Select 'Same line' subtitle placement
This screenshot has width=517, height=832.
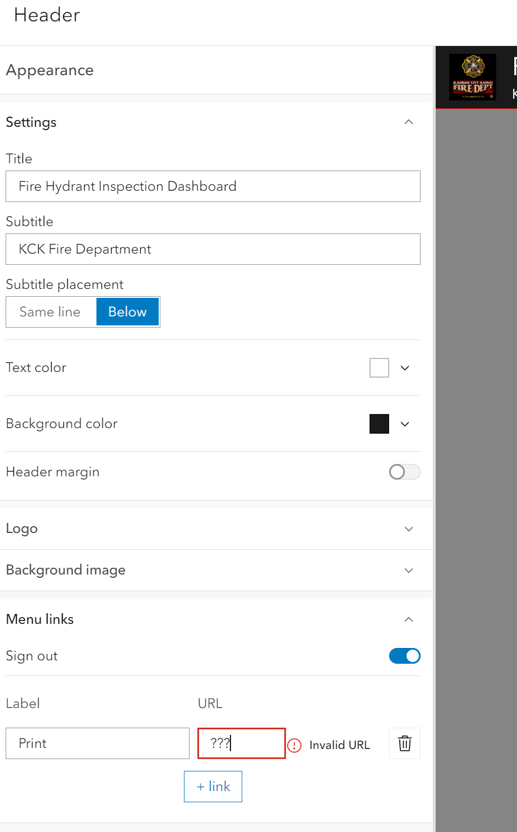coord(50,312)
